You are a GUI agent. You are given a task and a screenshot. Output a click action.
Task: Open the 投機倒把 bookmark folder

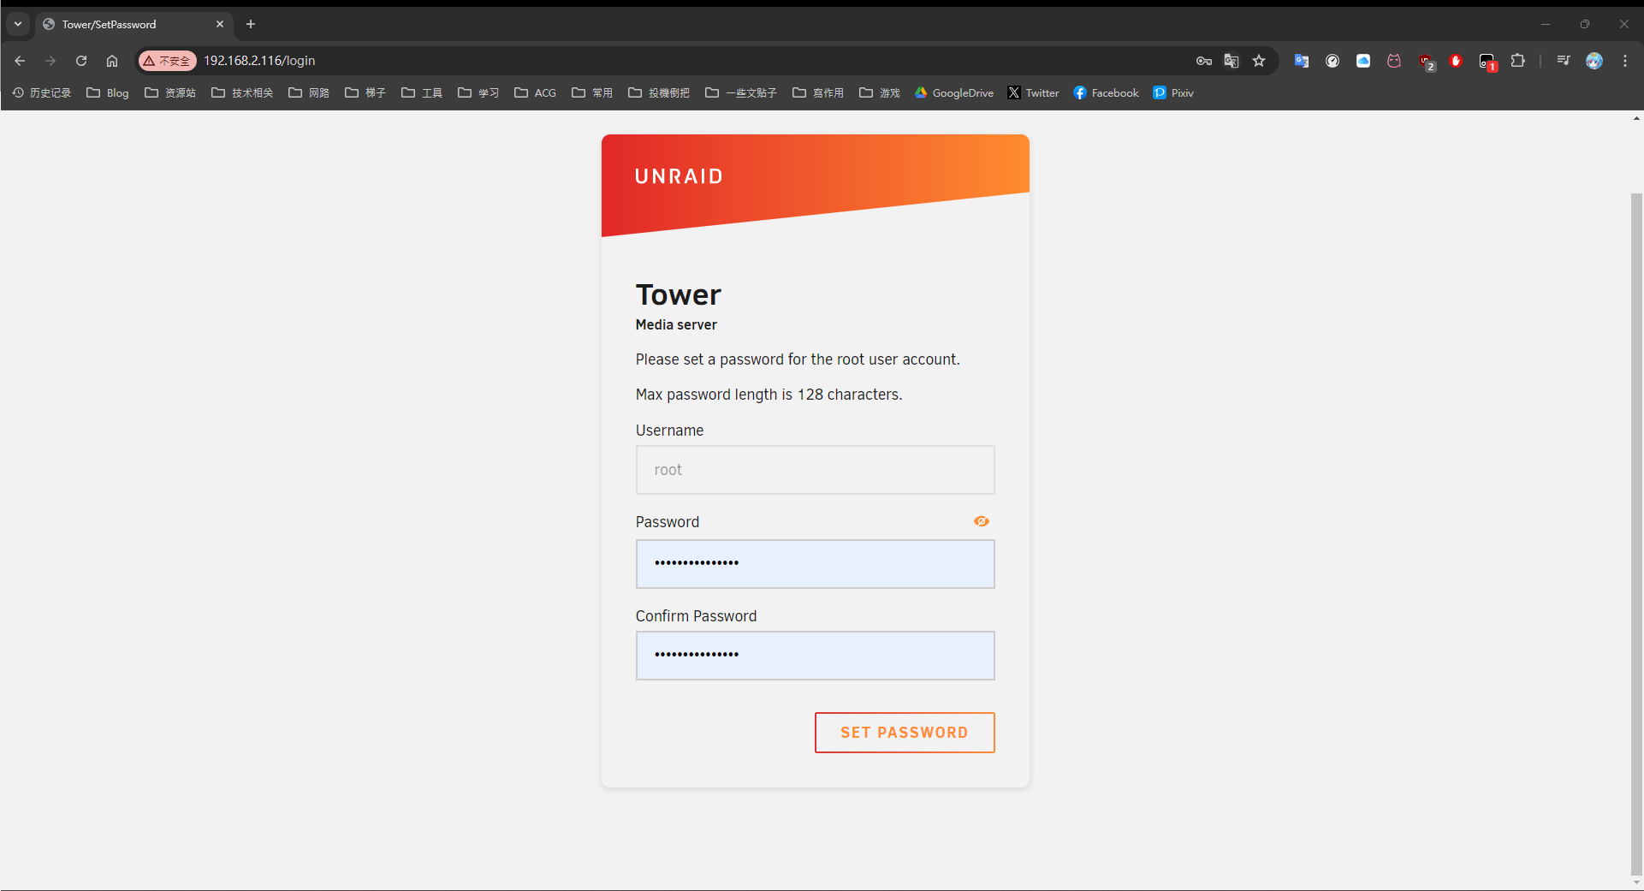pos(659,92)
